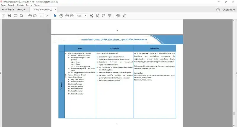Click the scrollbar down arrow
The width and height of the screenshot is (237, 127).
tap(234, 126)
